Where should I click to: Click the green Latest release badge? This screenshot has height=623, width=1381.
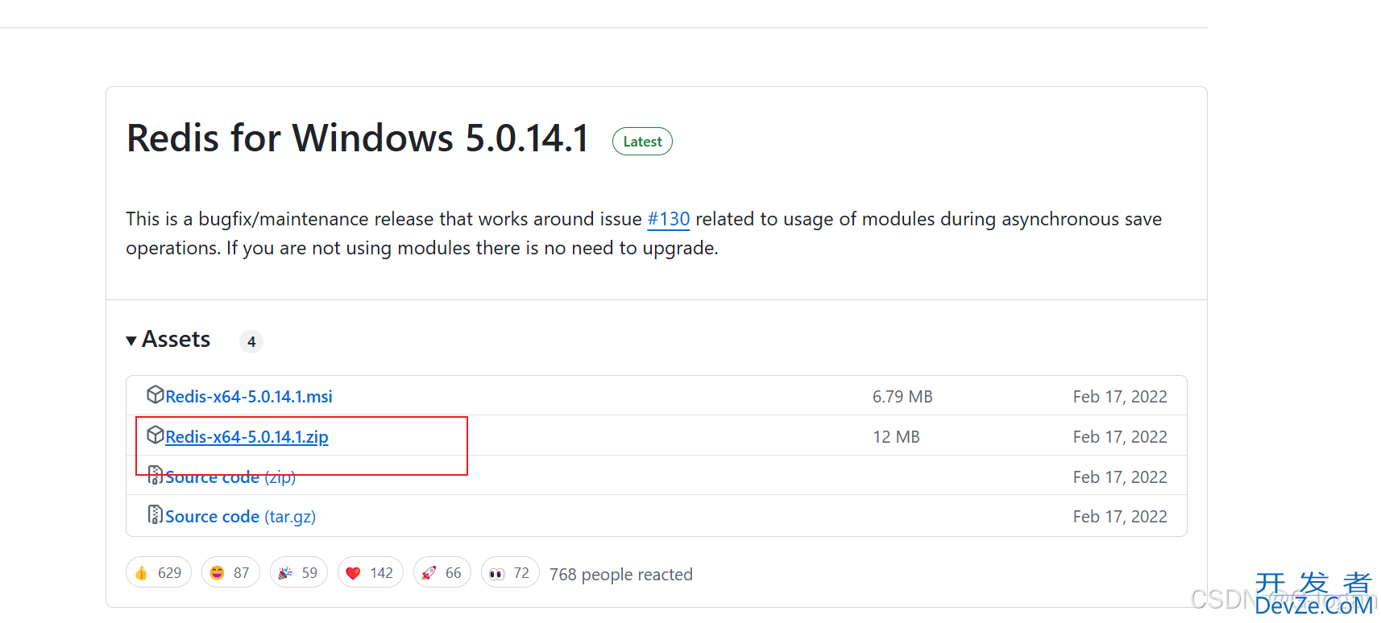point(642,142)
